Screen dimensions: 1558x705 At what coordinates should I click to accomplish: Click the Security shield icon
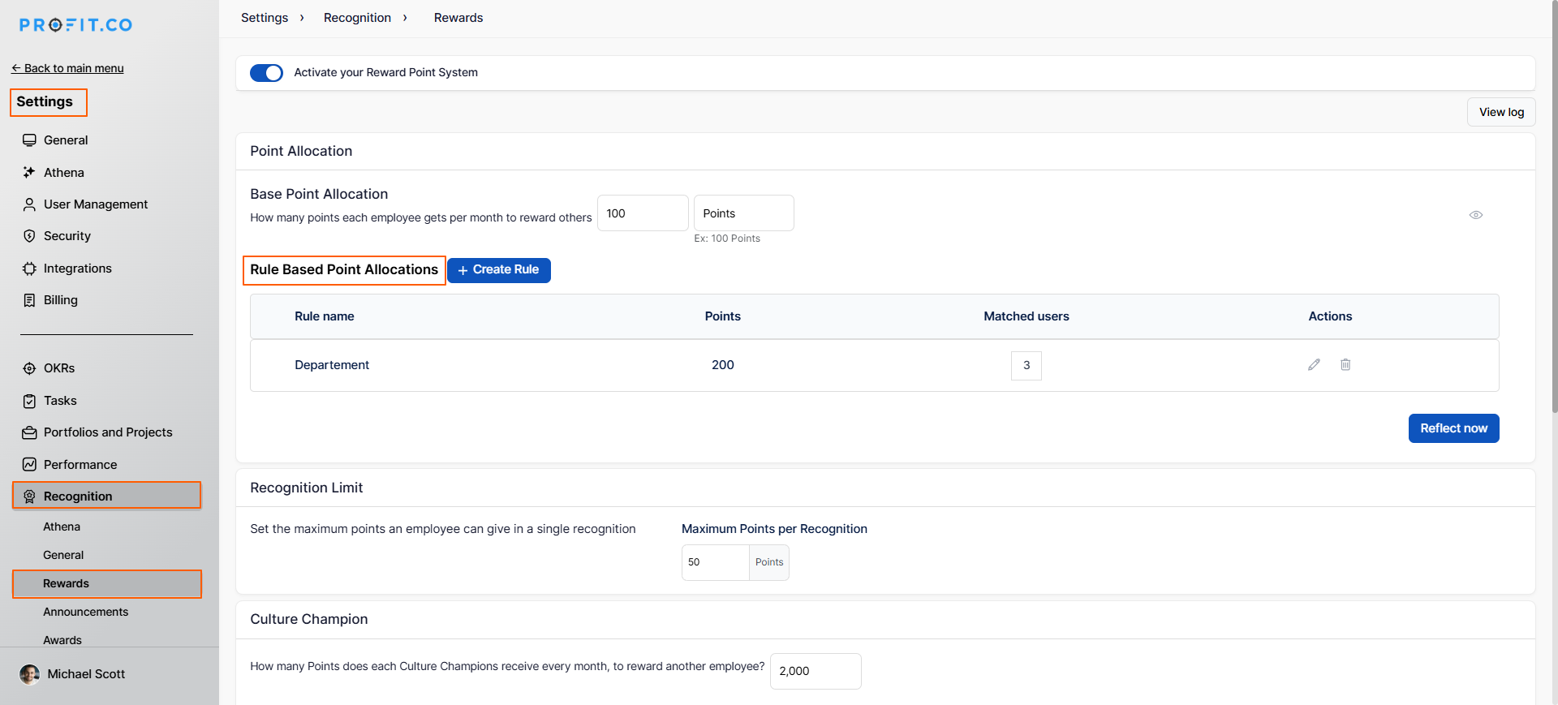click(29, 236)
